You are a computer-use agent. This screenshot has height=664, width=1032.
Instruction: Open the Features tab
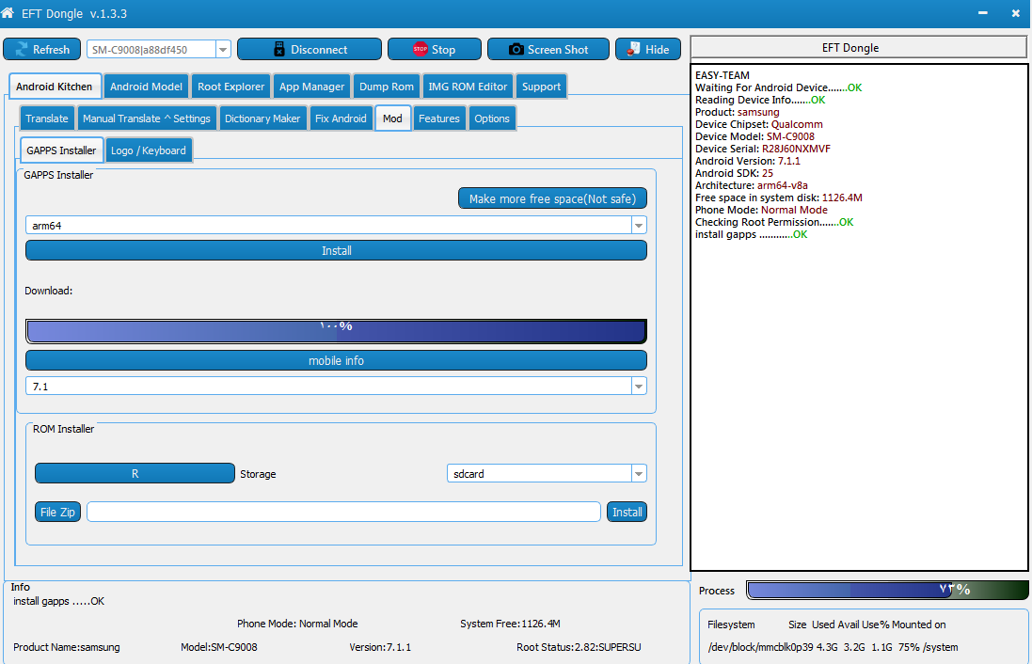tap(439, 119)
